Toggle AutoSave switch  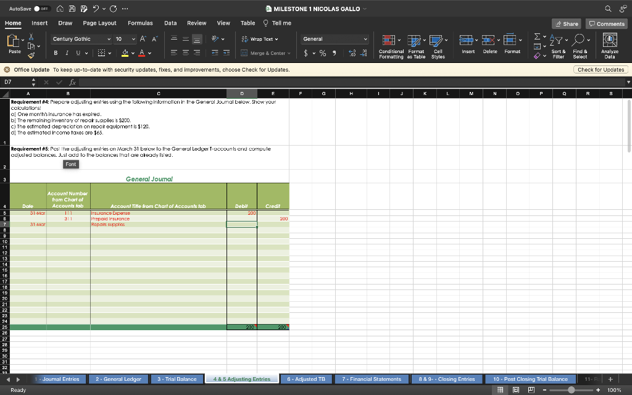(41, 9)
